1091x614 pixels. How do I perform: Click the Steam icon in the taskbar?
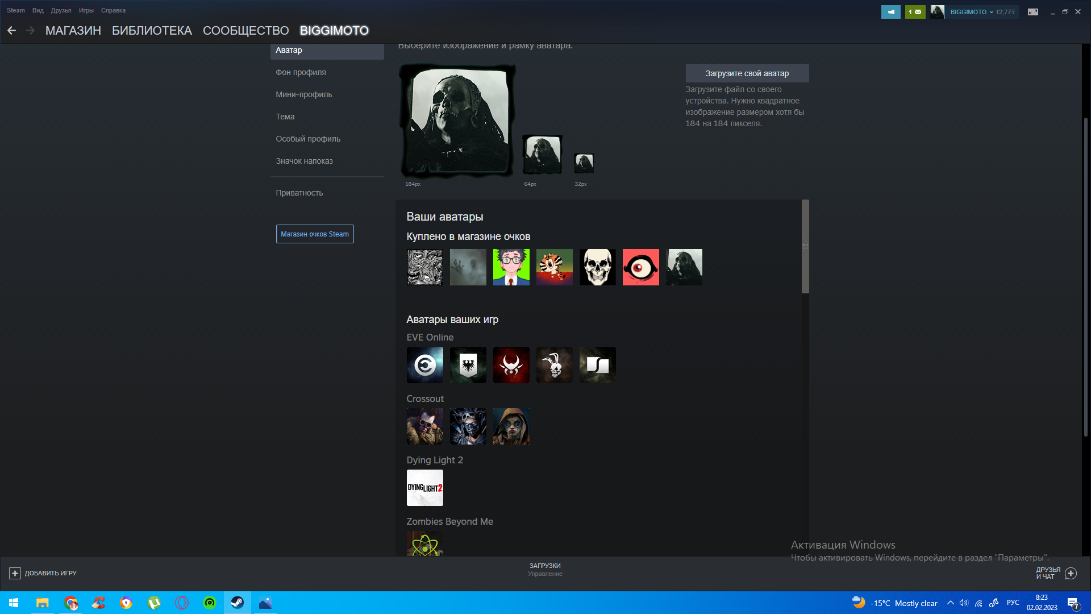click(x=238, y=603)
